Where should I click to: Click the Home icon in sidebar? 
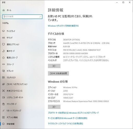[x=4, y=10]
